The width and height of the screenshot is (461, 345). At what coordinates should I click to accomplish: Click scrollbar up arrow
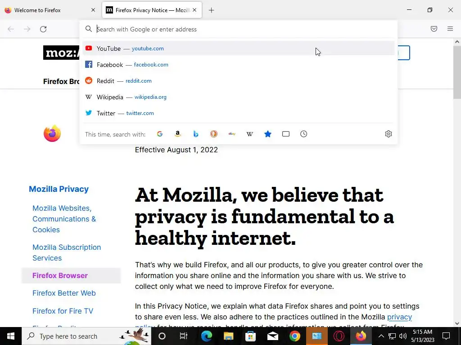coord(457,42)
